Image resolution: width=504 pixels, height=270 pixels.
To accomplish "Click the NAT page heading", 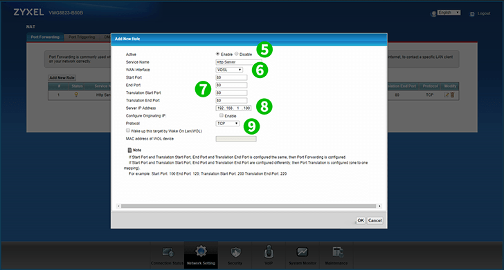I will click(30, 27).
